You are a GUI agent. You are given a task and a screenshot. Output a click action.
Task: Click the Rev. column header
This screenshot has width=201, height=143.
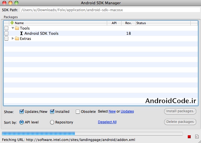pos(128,23)
